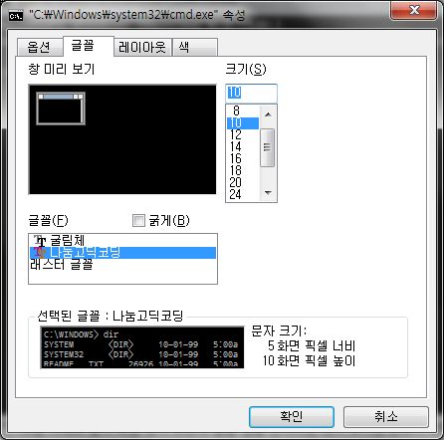
Task: Select size 12 in the list
Action: tap(243, 134)
